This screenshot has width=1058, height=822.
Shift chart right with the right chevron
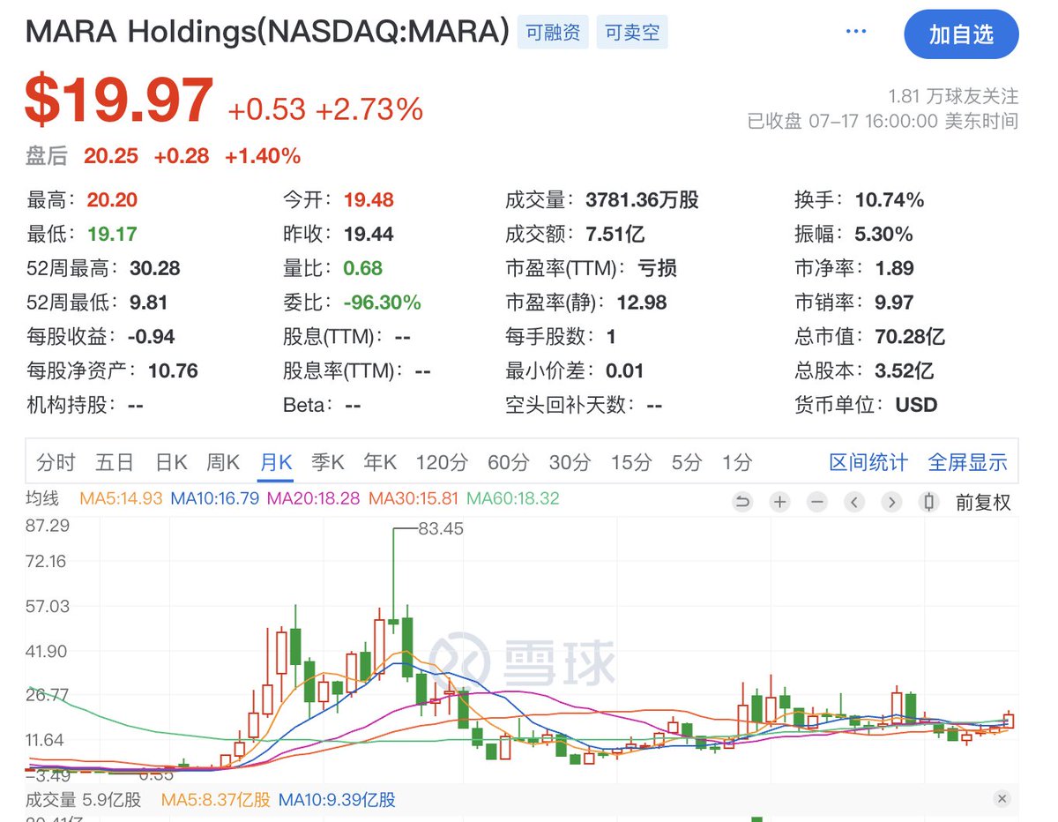tap(892, 503)
